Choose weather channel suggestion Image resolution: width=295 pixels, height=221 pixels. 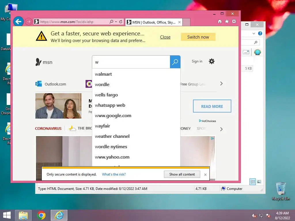(x=136, y=136)
